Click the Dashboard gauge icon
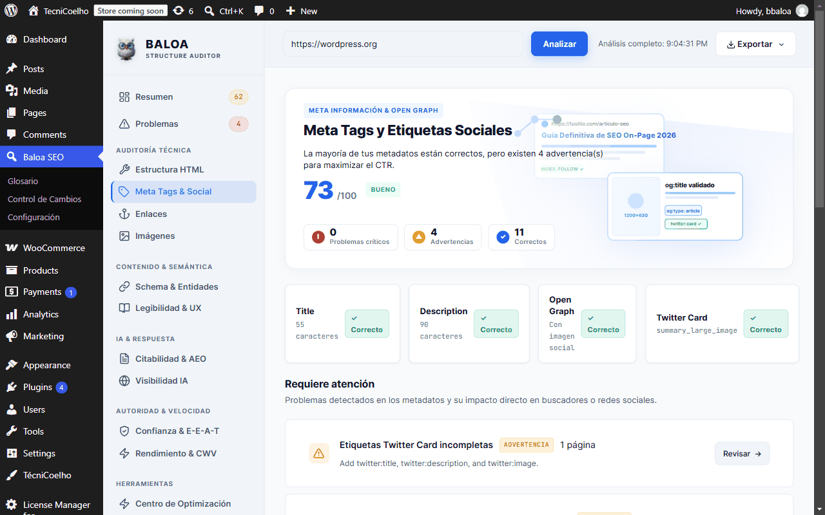 click(x=12, y=39)
